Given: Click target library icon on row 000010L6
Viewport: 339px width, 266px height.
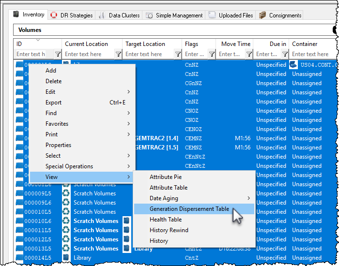Looking at the screenshot, I should [x=126, y=221].
